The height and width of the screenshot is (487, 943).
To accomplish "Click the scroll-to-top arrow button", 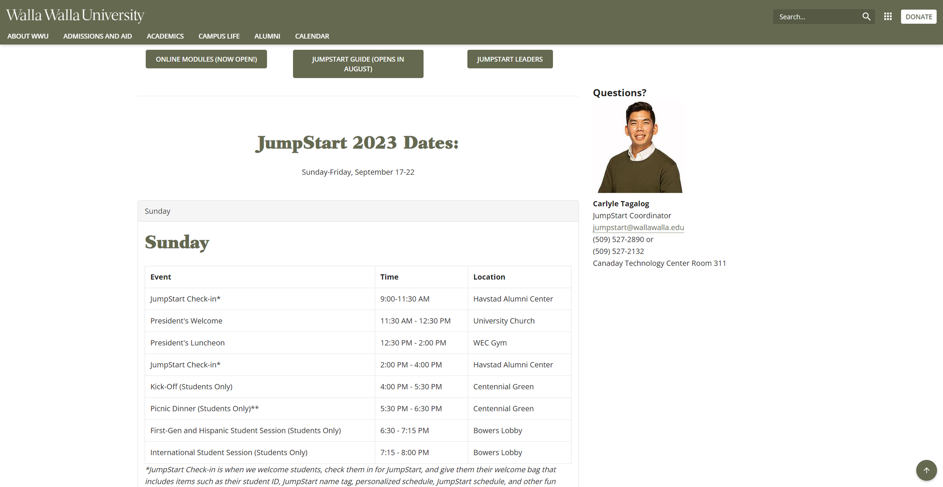I will pyautogui.click(x=926, y=470).
